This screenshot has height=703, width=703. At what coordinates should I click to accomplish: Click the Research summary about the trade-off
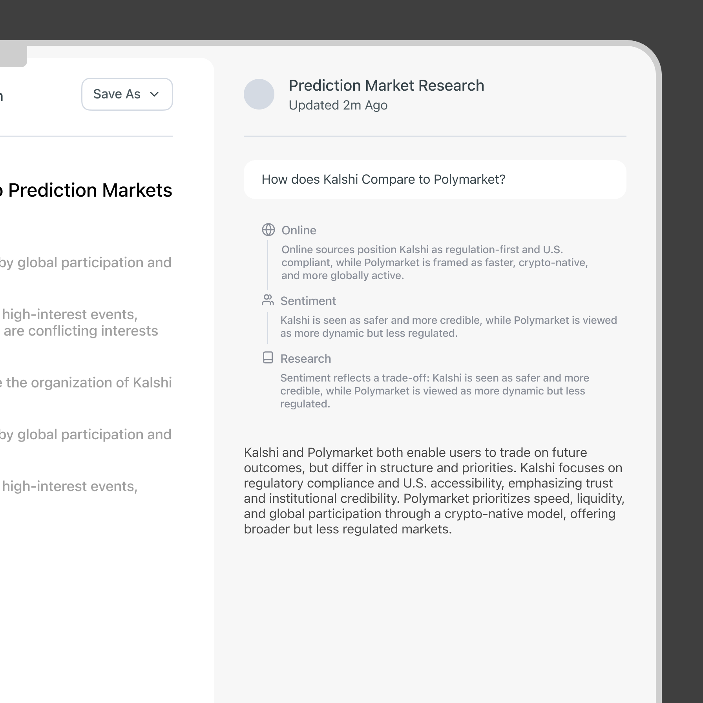tap(435, 391)
